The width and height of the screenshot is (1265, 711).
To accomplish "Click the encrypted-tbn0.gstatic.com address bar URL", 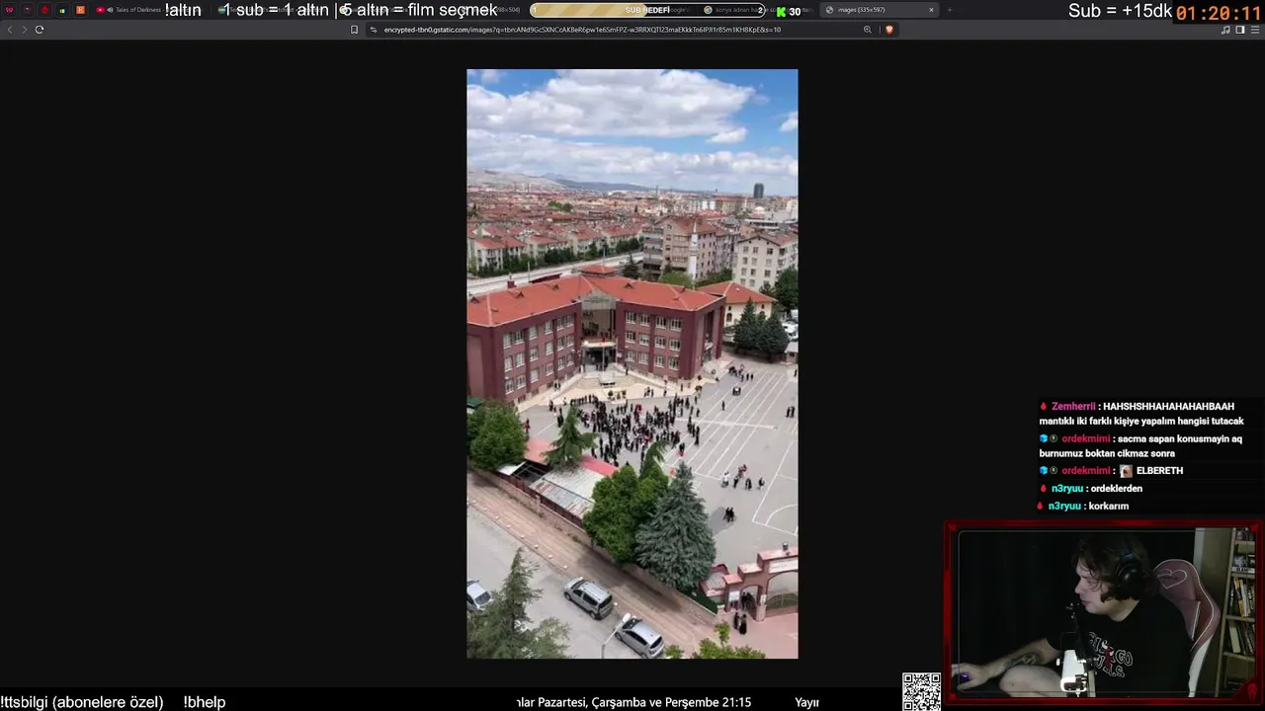I will [582, 30].
